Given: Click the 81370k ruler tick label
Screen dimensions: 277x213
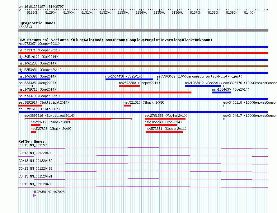Looking at the screenshot, I should [x=195, y=12].
